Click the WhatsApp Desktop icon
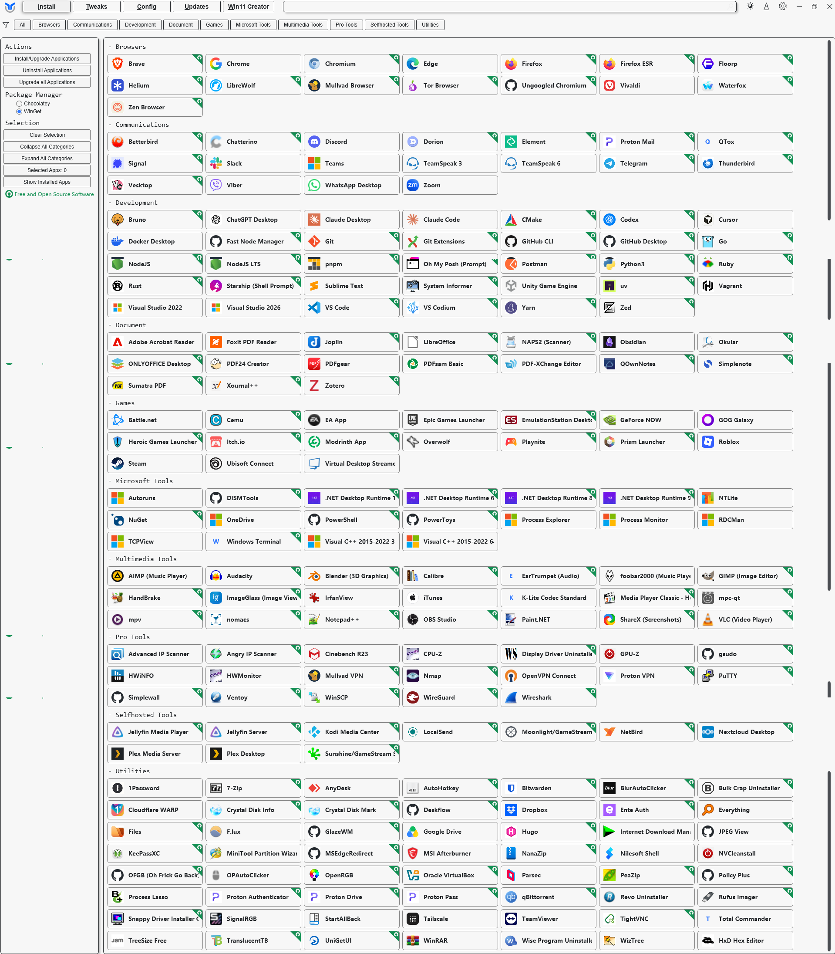This screenshot has height=954, width=835. pos(314,186)
